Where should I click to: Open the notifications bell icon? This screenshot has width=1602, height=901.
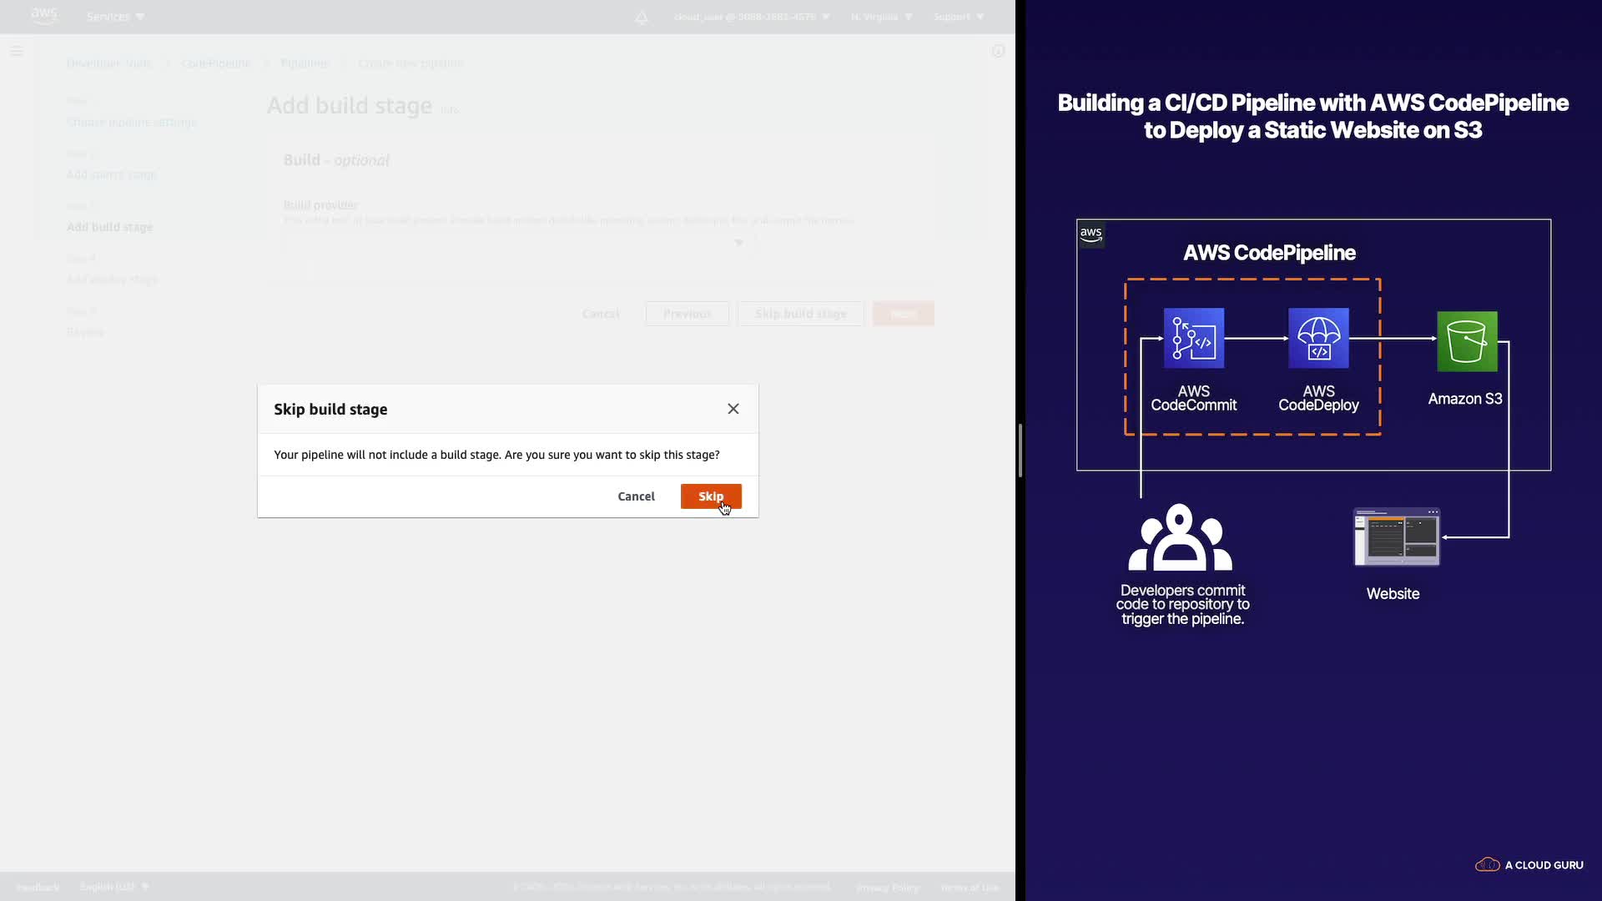pos(641,18)
